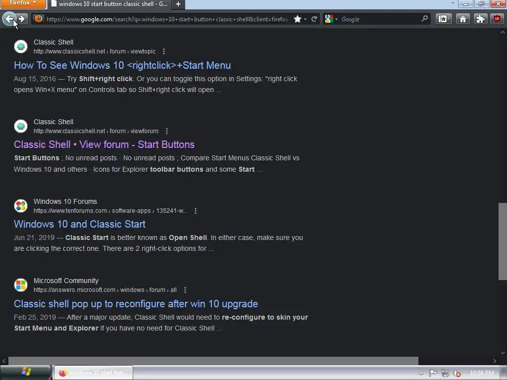Click the Windows 10 Forums favicon
Viewport: 507px width, 380px height.
click(x=21, y=205)
